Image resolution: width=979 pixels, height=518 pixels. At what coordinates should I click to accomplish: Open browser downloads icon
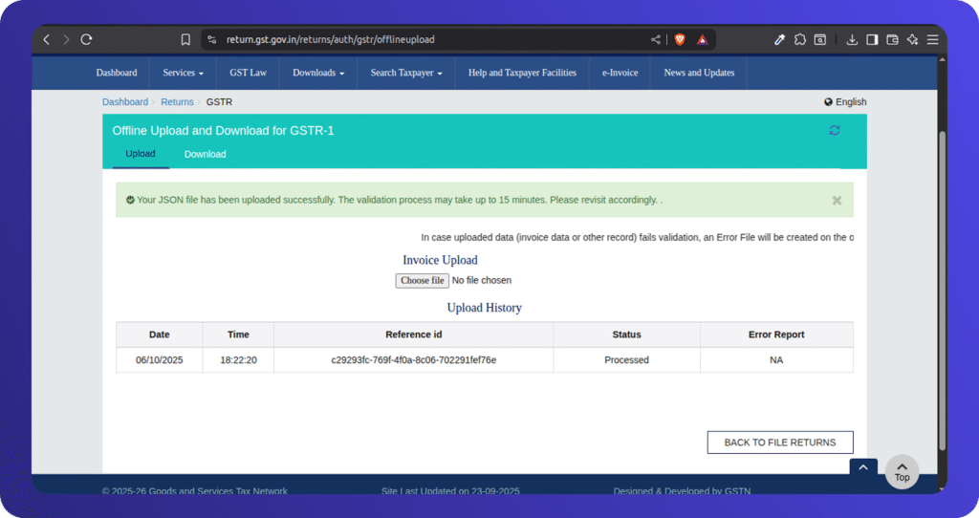tap(852, 39)
